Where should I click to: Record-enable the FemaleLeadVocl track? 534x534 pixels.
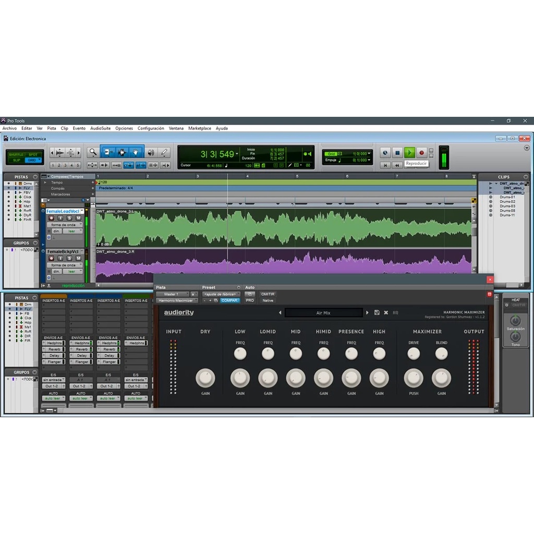pyautogui.click(x=52, y=218)
